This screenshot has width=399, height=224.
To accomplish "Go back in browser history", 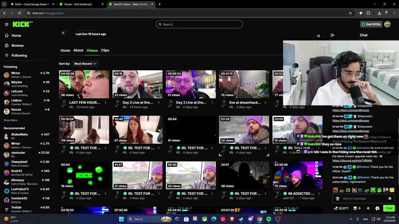I will coord(5,13).
